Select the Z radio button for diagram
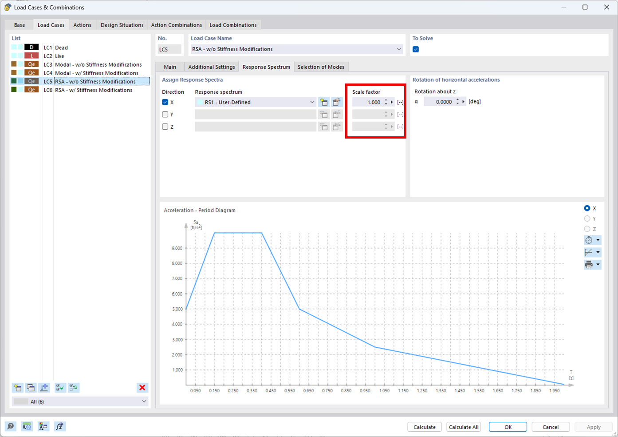This screenshot has height=437, width=618. tap(587, 229)
